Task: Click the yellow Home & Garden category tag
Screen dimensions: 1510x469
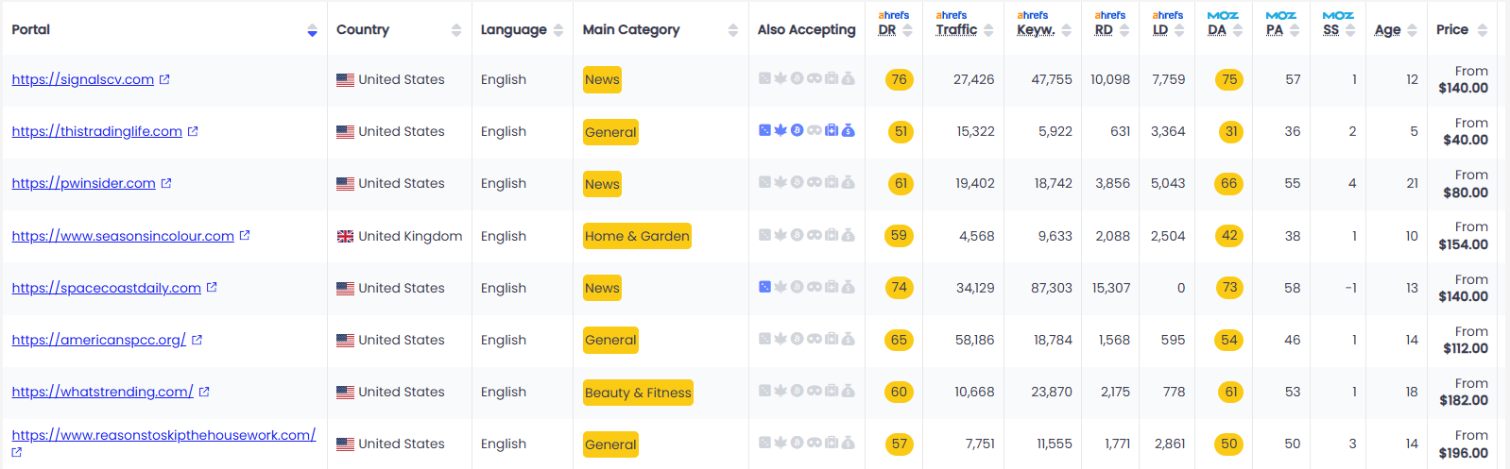Action: point(637,236)
